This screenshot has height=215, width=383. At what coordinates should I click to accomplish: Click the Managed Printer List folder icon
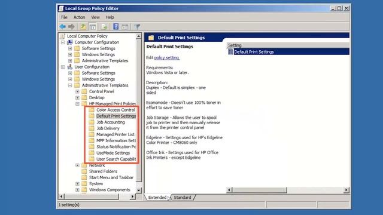click(92, 134)
